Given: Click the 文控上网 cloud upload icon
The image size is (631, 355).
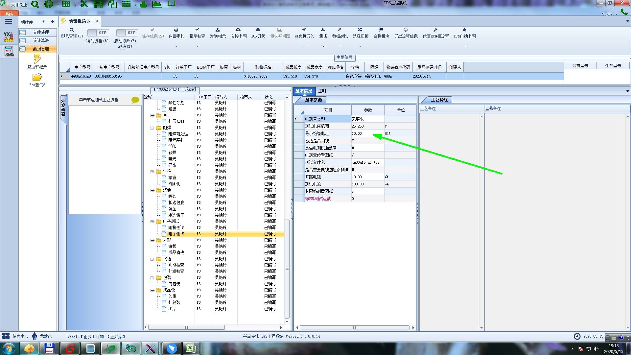Looking at the screenshot, I should [238, 30].
